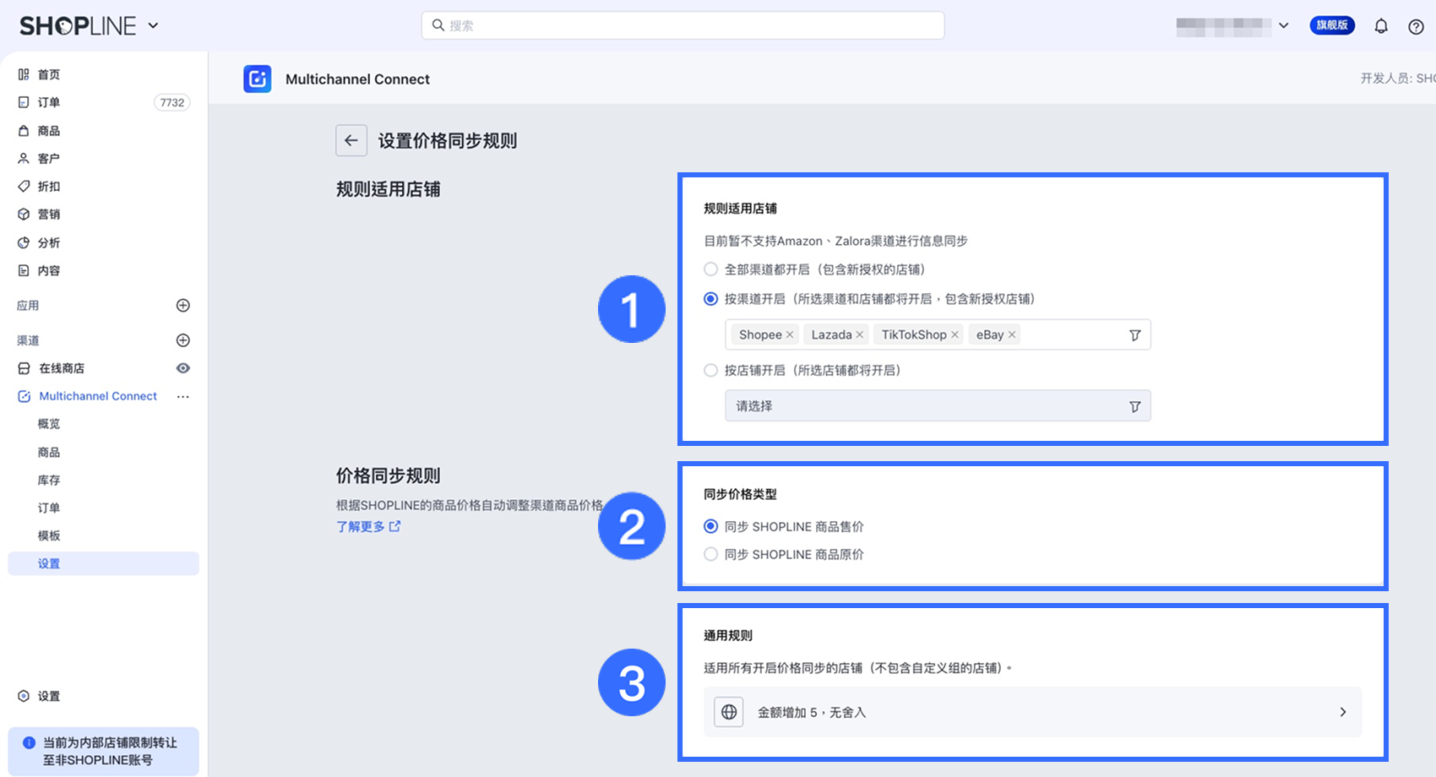Click the 首页 home icon
The height and width of the screenshot is (777, 1436).
(24, 74)
